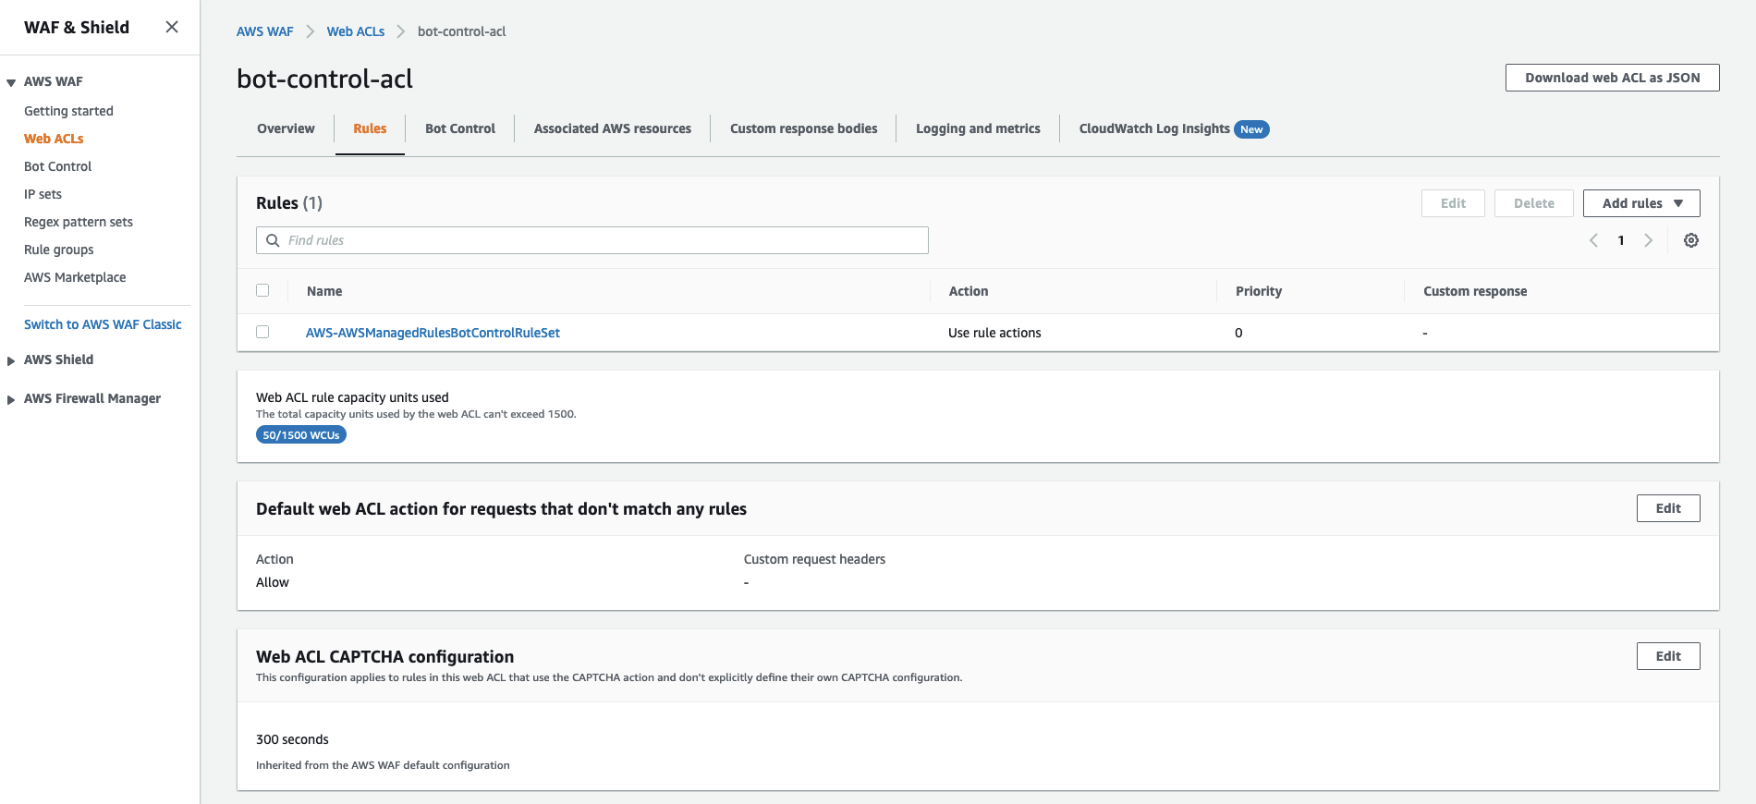This screenshot has height=804, width=1756.
Task: Open AWS Marketplace in the sidebar
Action: tap(75, 277)
